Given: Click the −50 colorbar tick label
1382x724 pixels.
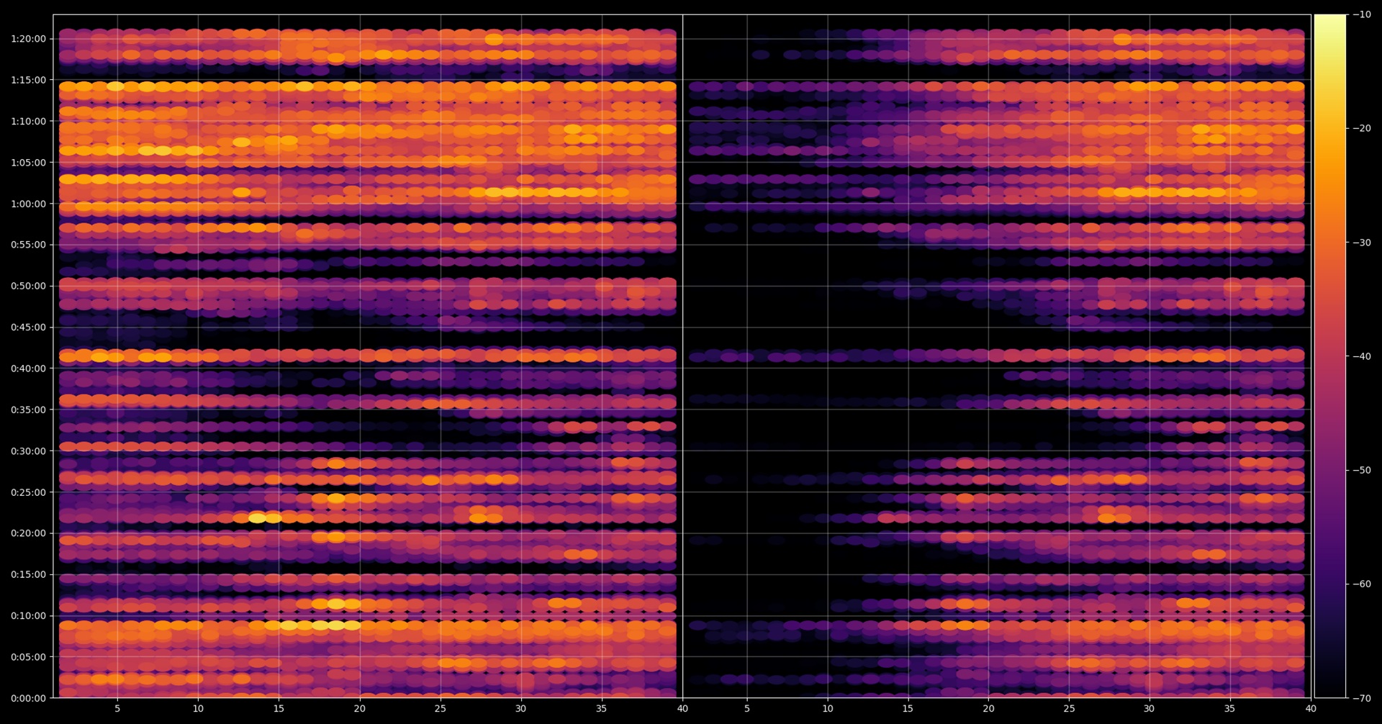Looking at the screenshot, I should pyautogui.click(x=1362, y=470).
